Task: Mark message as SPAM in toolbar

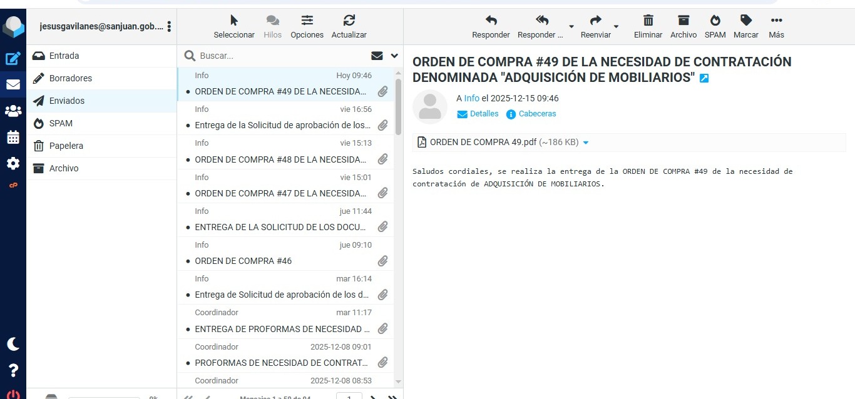Action: click(x=715, y=26)
